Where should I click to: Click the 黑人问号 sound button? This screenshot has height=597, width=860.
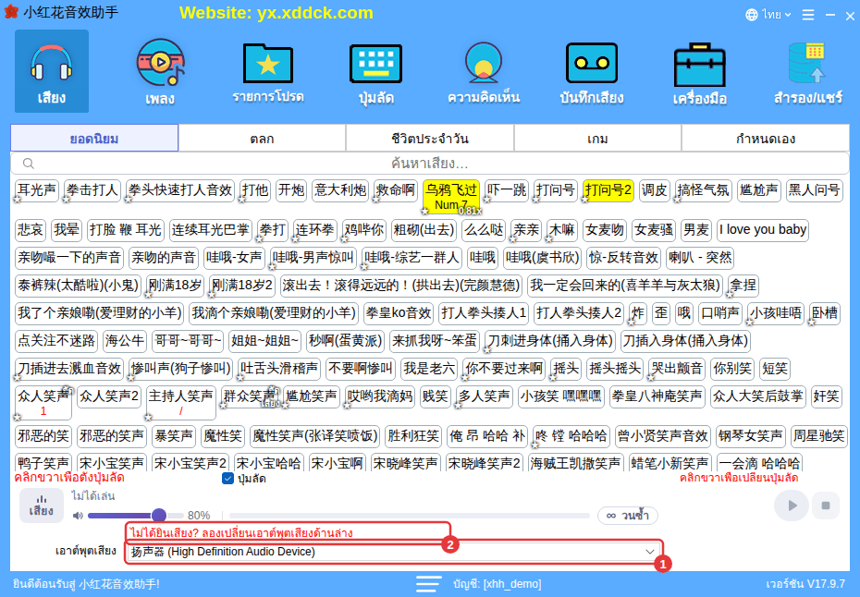[815, 190]
